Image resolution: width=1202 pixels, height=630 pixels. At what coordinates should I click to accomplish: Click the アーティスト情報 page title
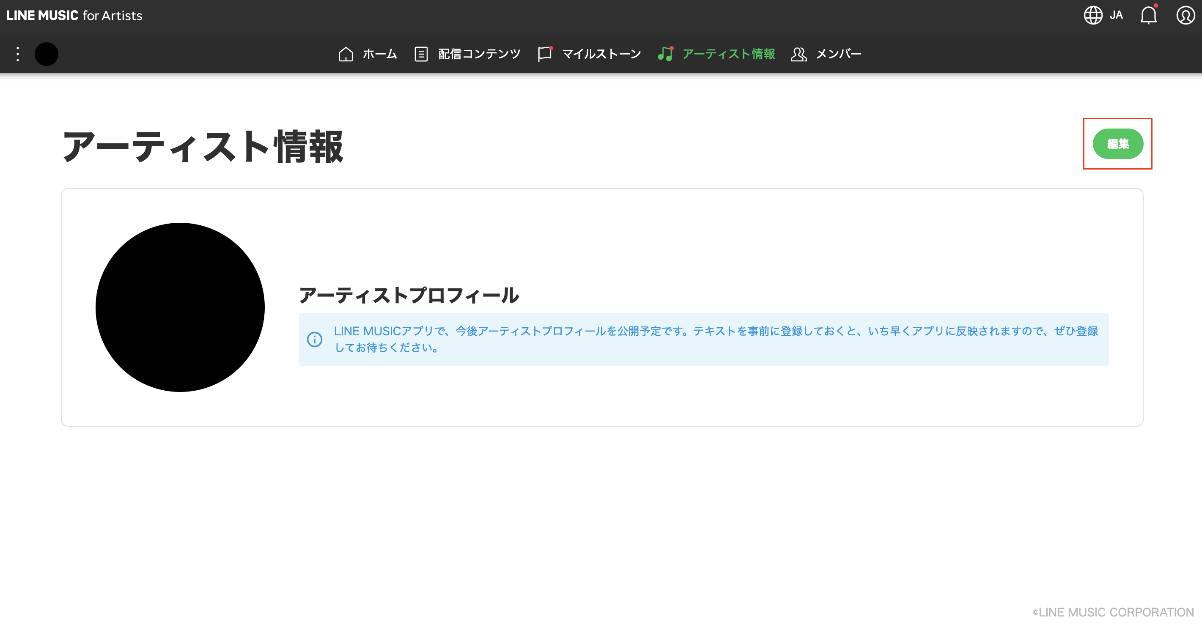click(203, 146)
